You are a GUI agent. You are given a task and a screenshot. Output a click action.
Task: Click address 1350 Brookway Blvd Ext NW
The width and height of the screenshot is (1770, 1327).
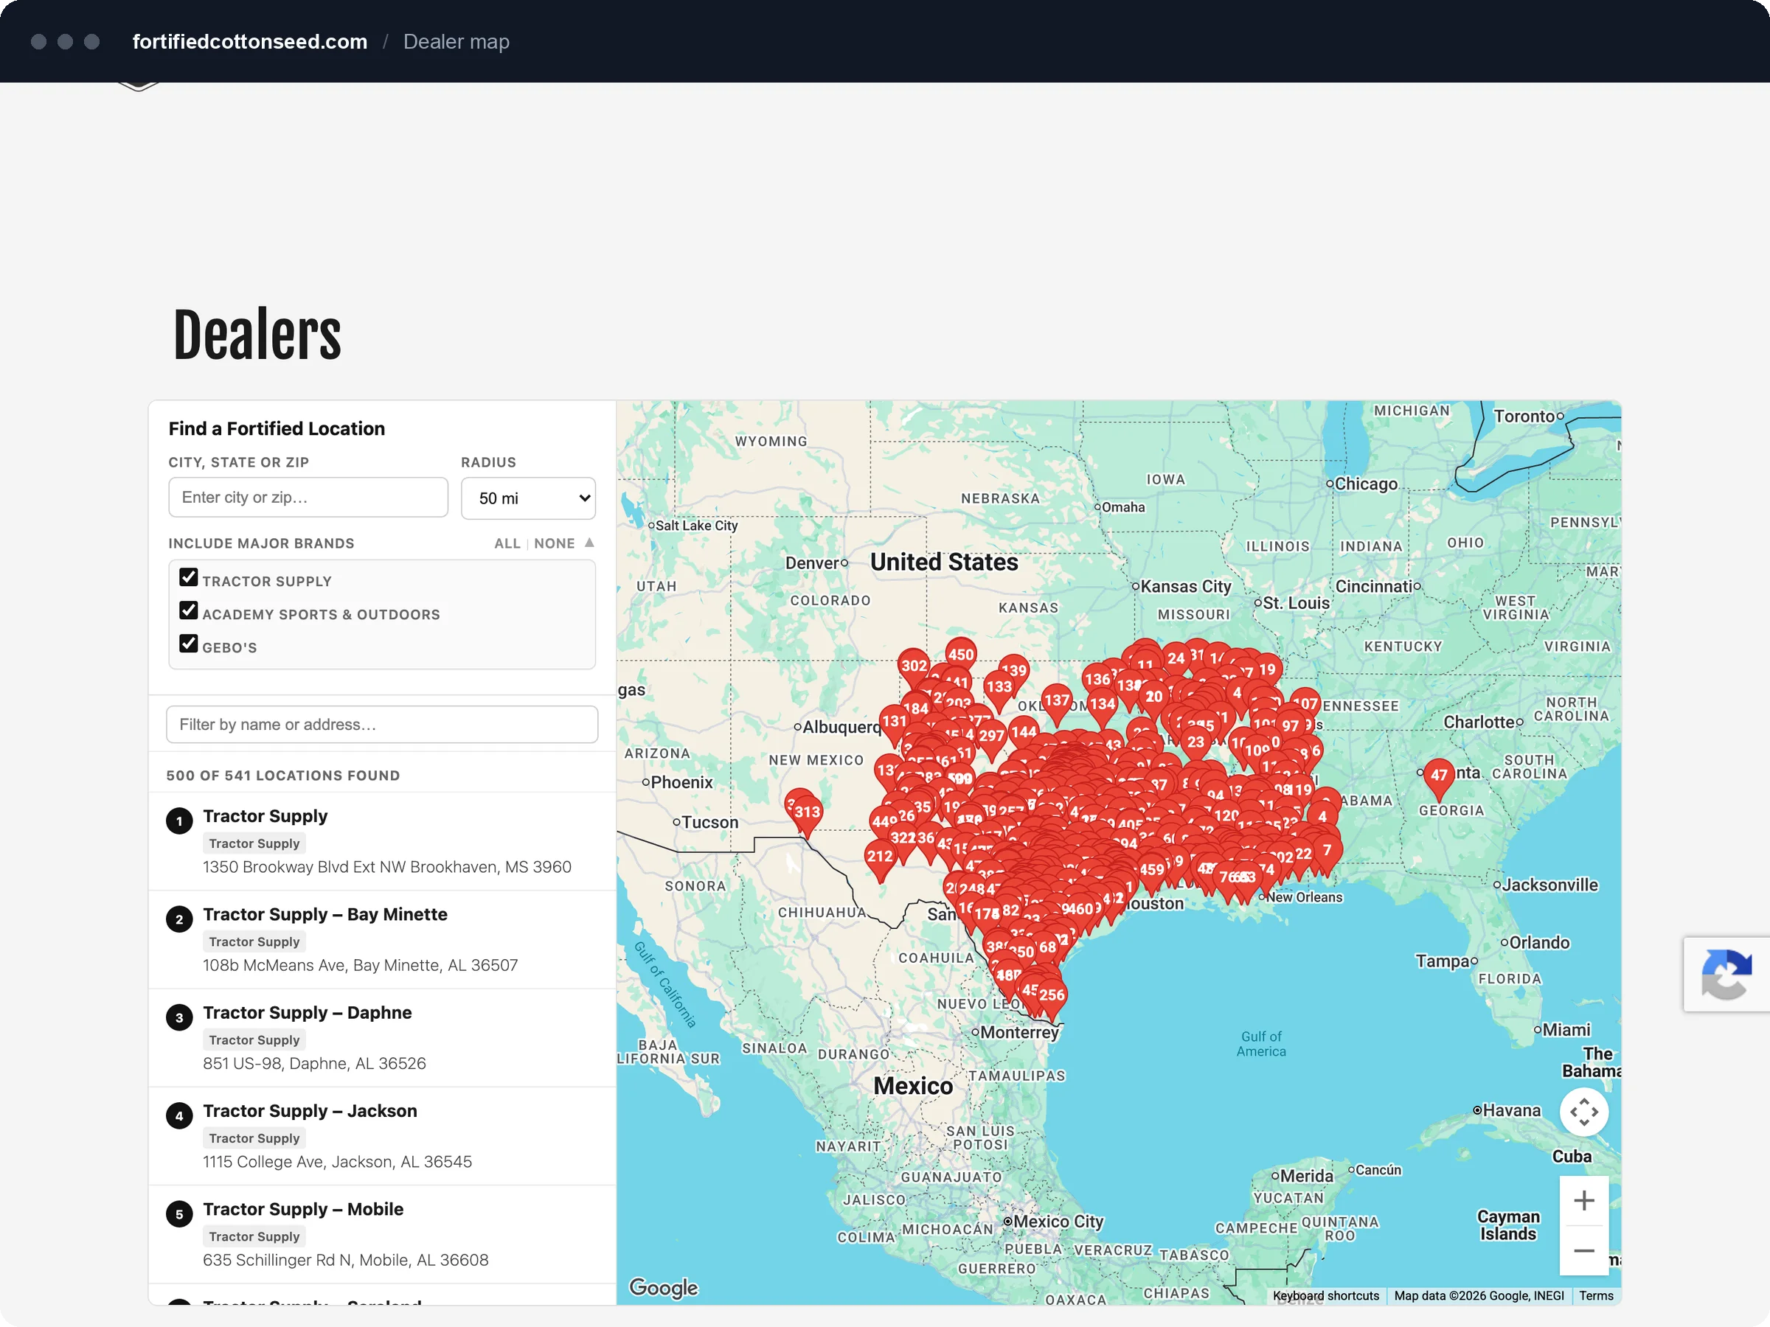click(x=387, y=867)
